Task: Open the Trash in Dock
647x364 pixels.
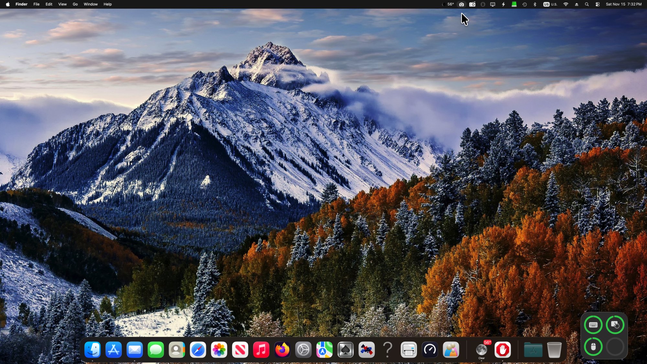Action: point(554,350)
